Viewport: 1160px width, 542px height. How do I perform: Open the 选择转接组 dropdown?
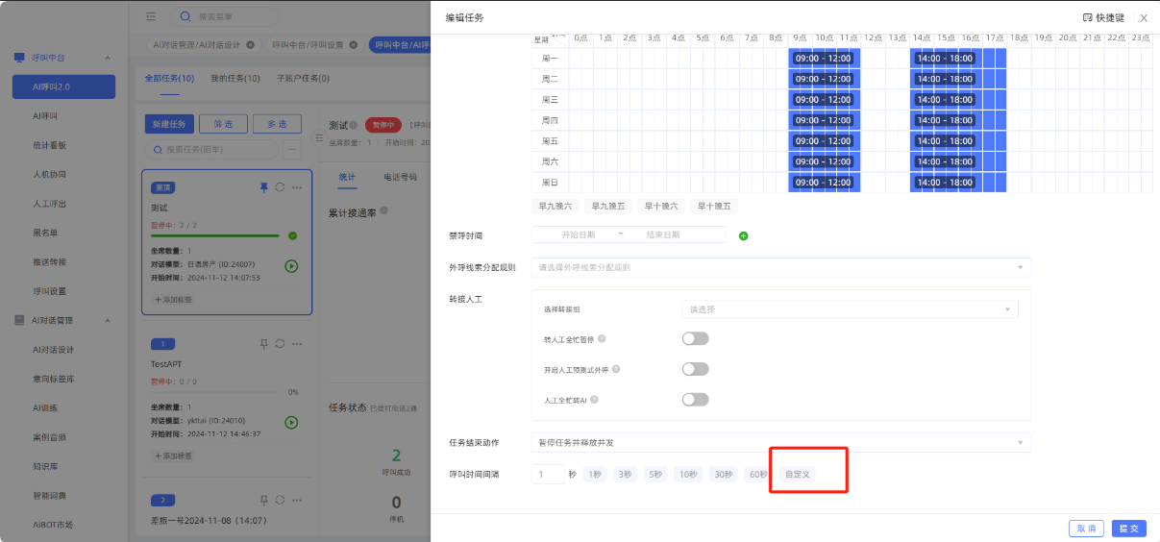tap(849, 309)
